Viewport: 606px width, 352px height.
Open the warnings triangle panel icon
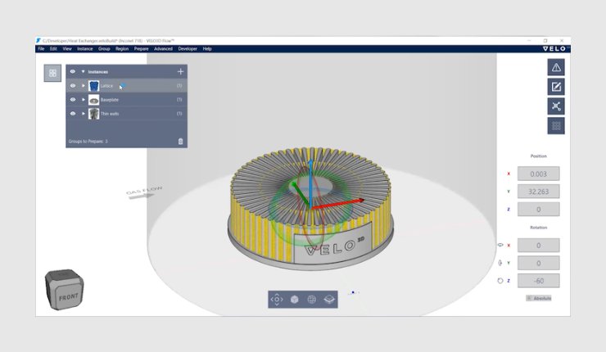pyautogui.click(x=556, y=67)
